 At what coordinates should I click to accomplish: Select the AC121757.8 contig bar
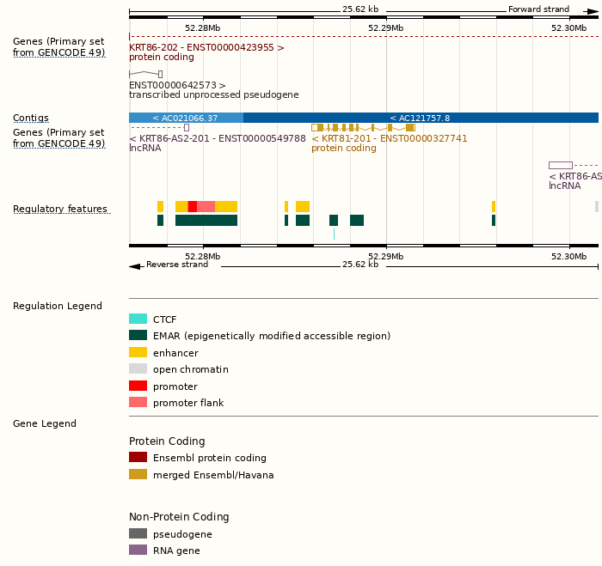point(421,118)
